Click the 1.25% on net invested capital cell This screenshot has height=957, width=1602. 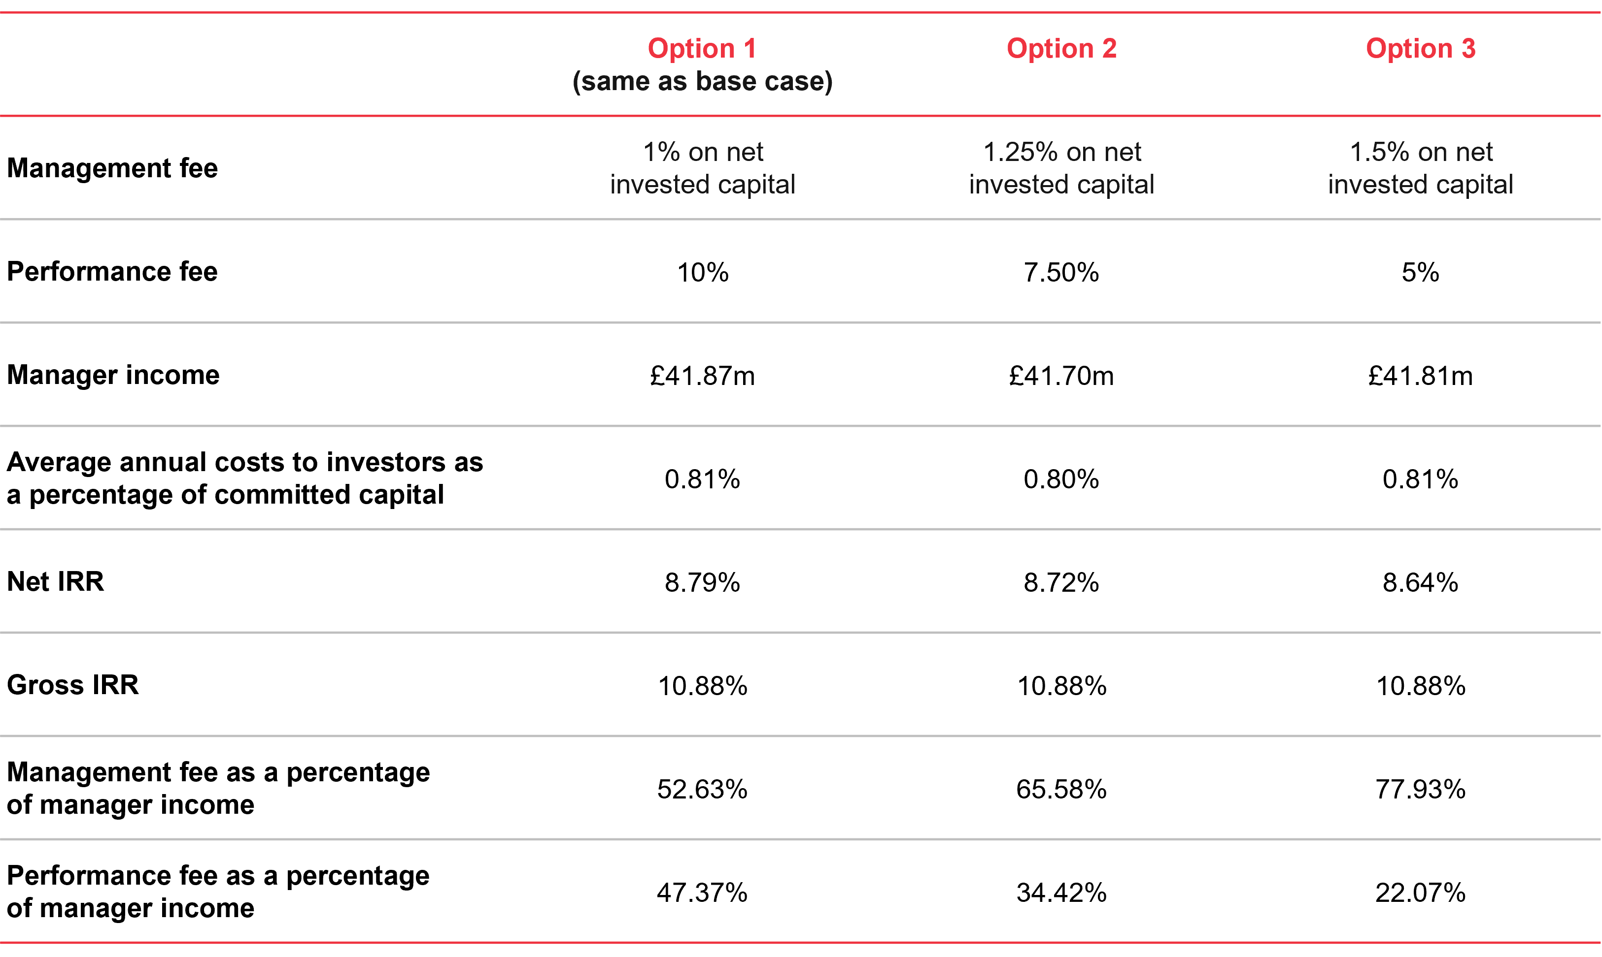[1061, 168]
